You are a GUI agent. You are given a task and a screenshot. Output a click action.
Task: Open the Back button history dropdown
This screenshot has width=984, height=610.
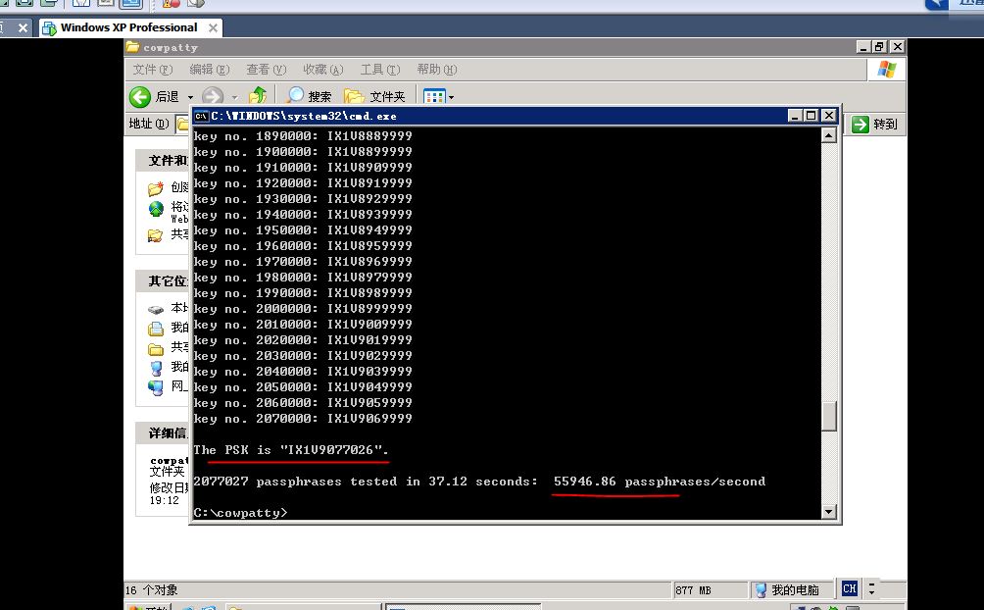tap(188, 97)
